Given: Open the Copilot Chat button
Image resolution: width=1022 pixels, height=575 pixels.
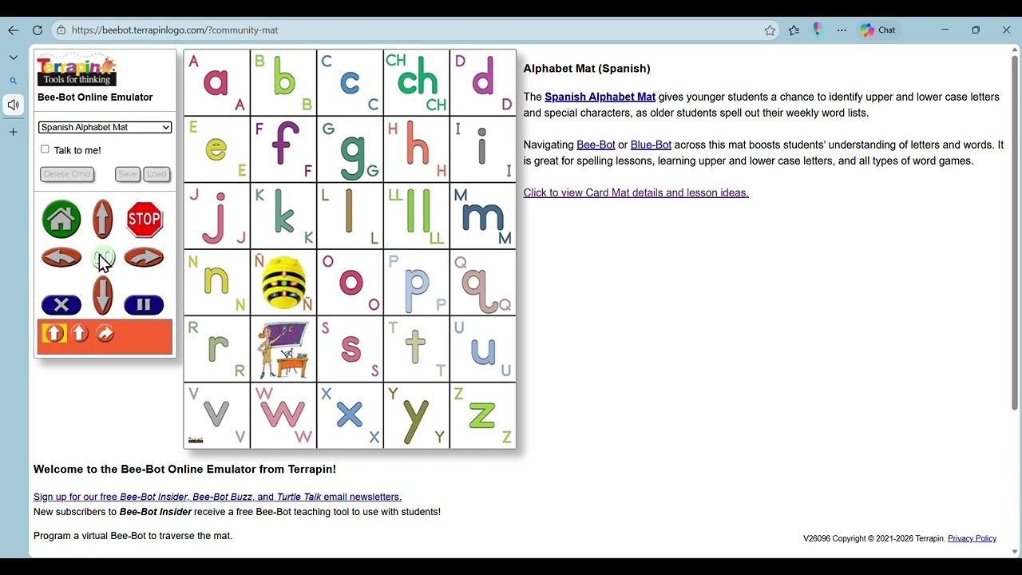Looking at the screenshot, I should click(x=879, y=30).
